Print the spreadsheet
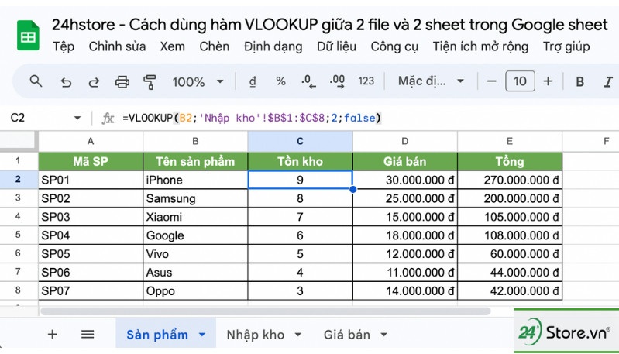 [122, 82]
